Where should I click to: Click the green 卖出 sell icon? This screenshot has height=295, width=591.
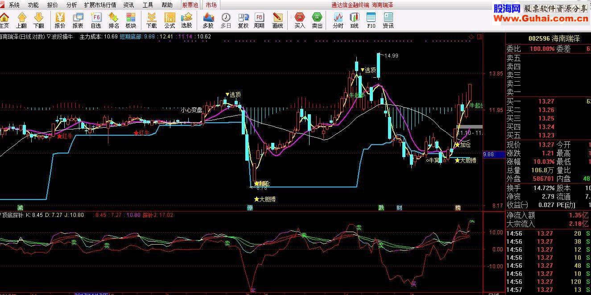point(317,21)
